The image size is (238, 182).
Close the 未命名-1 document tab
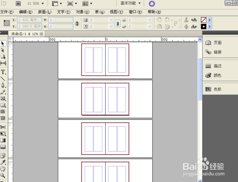click(41, 34)
